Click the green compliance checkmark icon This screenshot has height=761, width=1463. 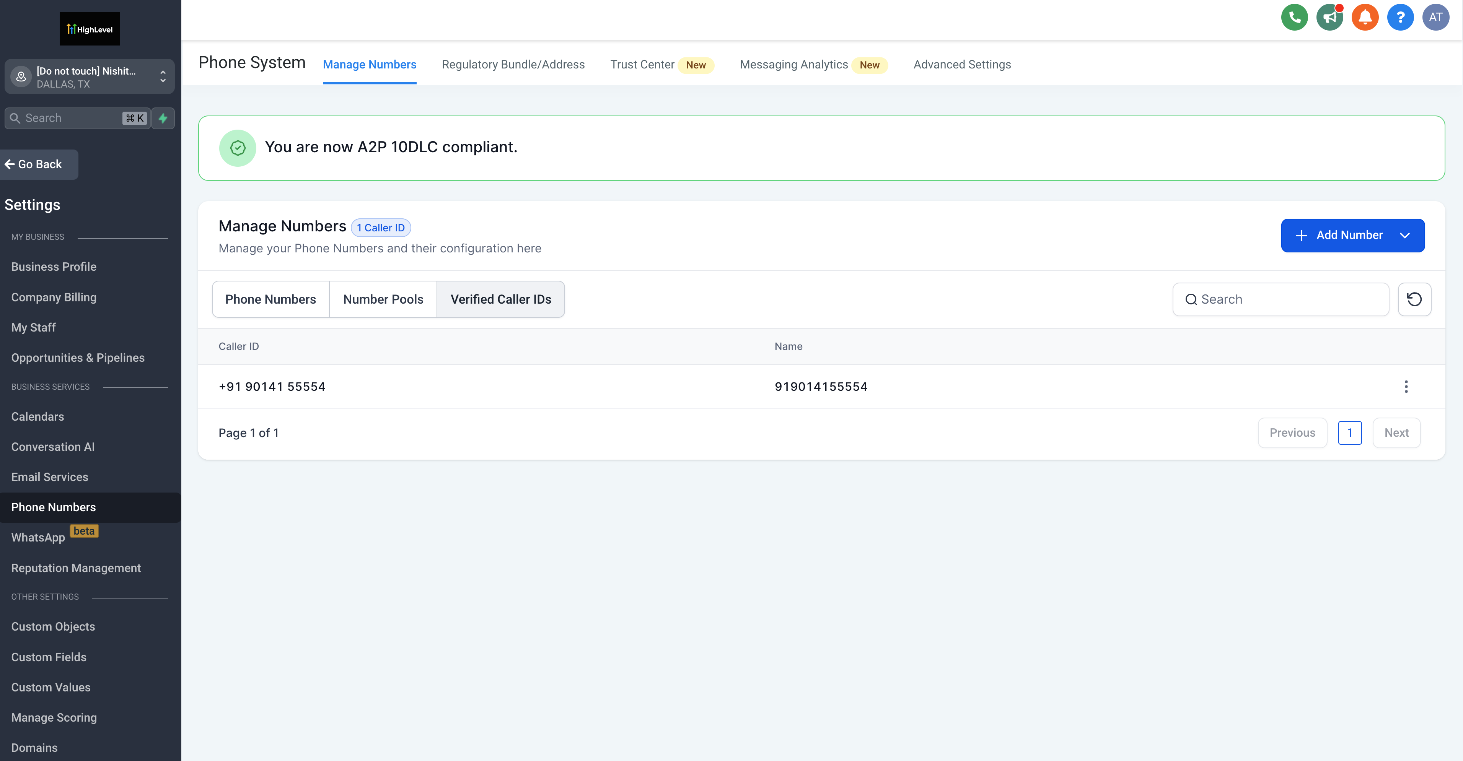(x=238, y=148)
